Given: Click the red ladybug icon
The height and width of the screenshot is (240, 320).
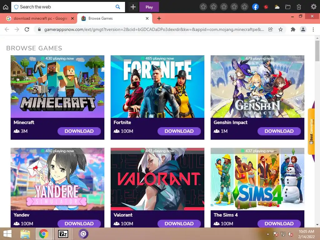Looking at the screenshot, I should pos(266,7).
